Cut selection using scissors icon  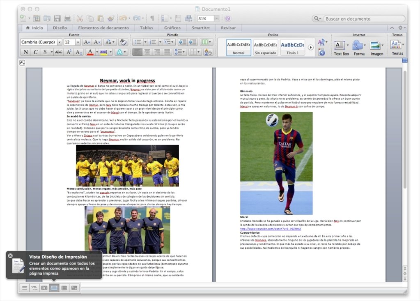(x=80, y=18)
